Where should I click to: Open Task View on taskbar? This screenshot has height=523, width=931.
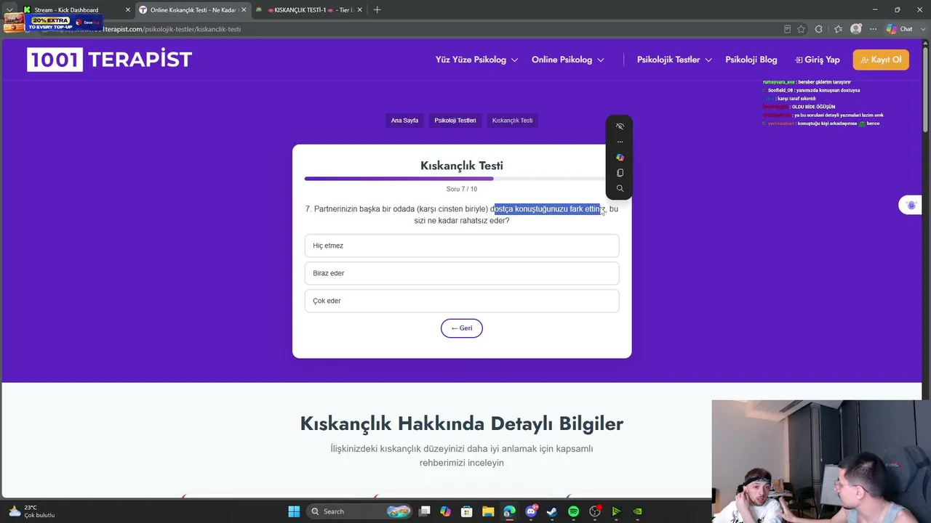coord(425,511)
